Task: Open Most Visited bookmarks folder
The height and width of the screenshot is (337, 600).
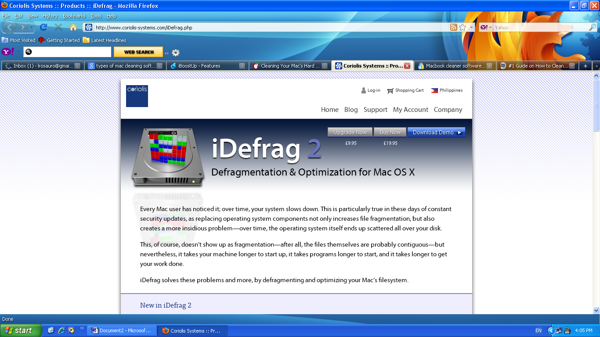Action: click(18, 40)
